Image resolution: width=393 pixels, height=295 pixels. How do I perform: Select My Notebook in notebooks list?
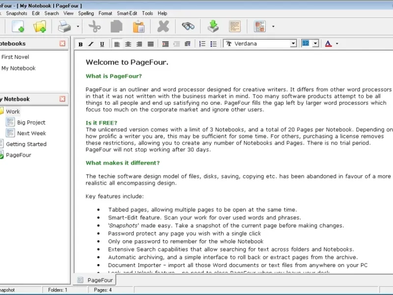[x=19, y=68]
